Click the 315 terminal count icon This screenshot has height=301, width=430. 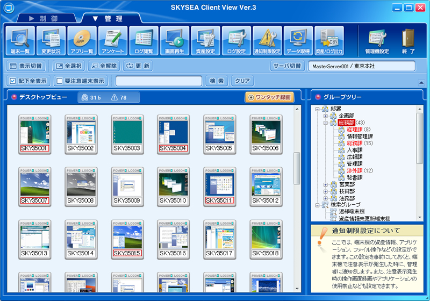tap(85, 97)
